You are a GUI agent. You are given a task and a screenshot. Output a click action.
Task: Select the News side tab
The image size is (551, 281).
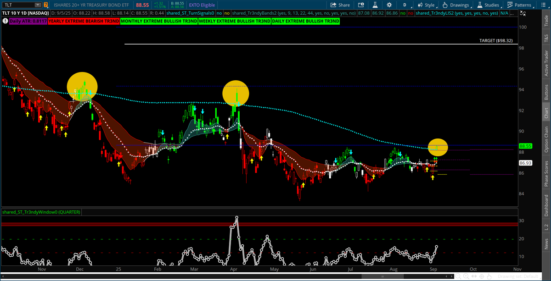pyautogui.click(x=546, y=243)
